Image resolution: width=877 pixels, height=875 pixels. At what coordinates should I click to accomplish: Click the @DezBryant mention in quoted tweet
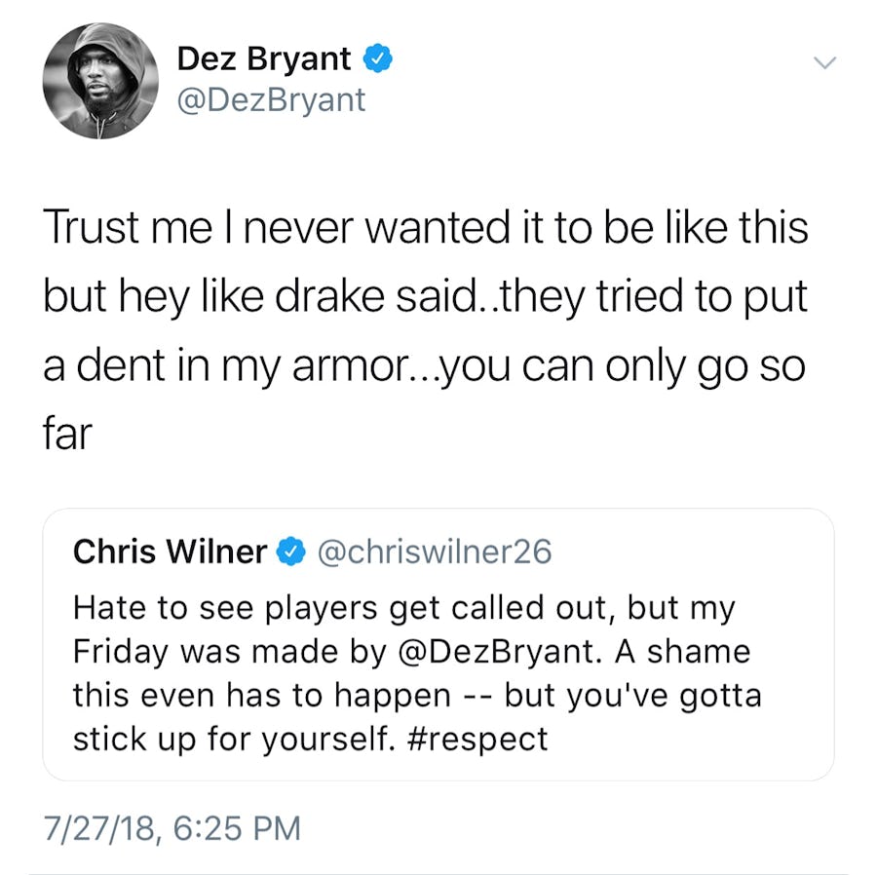pyautogui.click(x=495, y=651)
